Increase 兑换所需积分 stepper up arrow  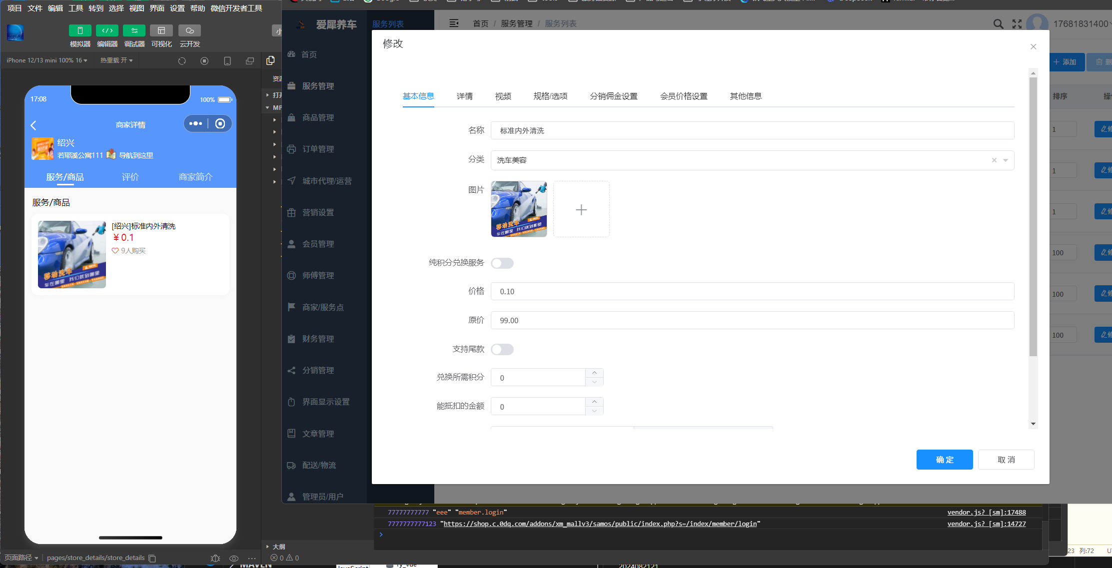(594, 373)
